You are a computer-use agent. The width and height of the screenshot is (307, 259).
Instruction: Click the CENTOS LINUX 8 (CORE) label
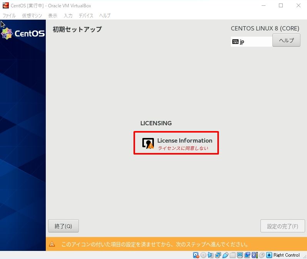pos(265,29)
